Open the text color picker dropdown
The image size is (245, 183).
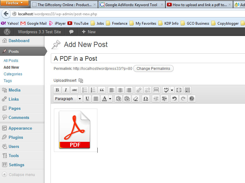coord(110,99)
